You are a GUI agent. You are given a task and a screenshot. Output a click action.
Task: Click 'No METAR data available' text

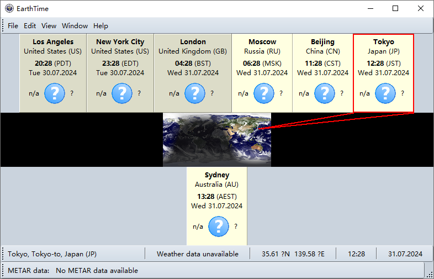97,270
